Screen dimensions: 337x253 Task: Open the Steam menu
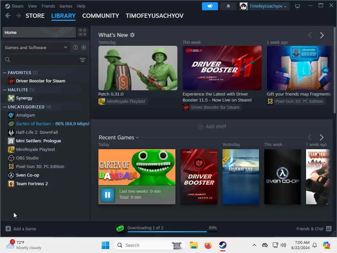point(17,6)
